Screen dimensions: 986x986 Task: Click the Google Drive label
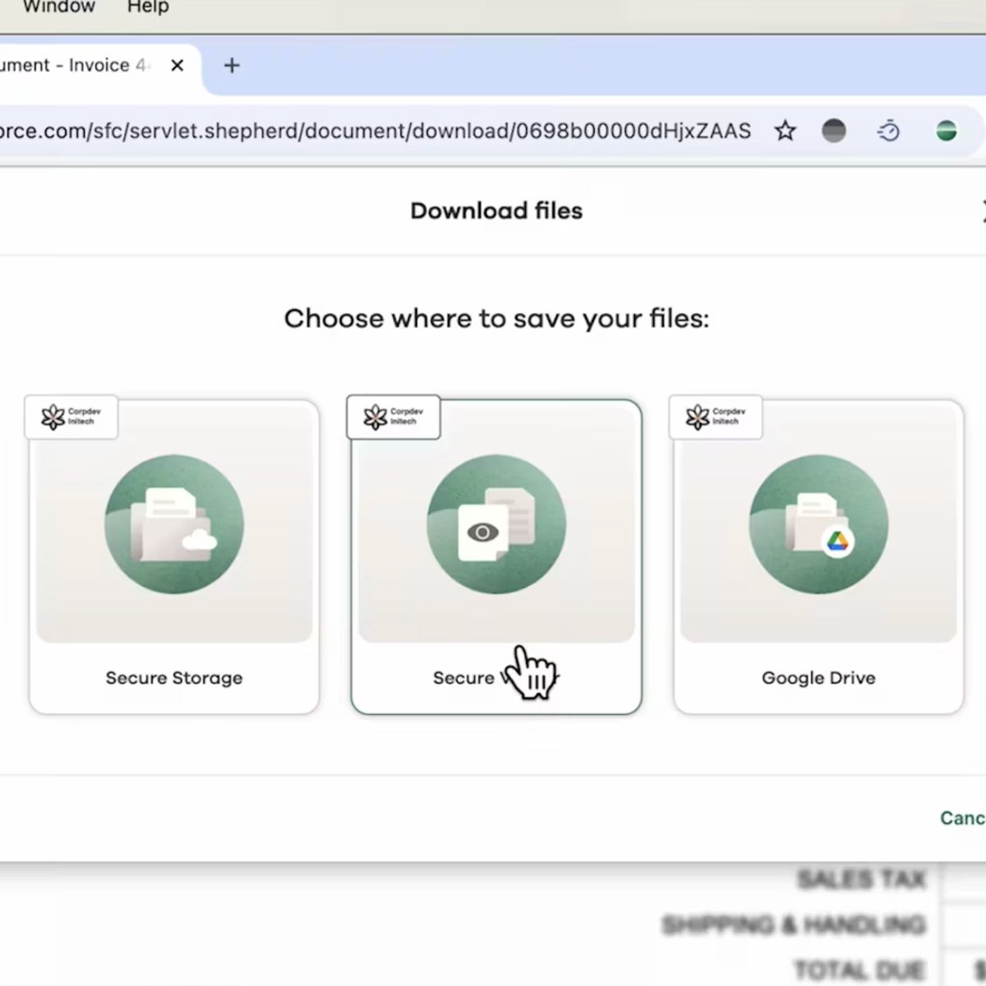[818, 678]
